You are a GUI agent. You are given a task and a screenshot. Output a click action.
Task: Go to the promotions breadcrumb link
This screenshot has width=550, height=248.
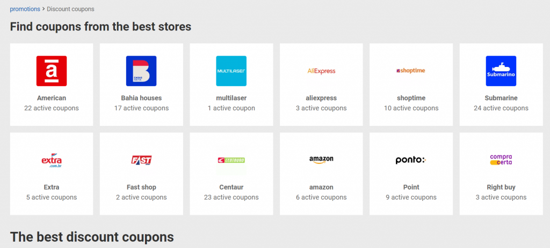click(25, 9)
